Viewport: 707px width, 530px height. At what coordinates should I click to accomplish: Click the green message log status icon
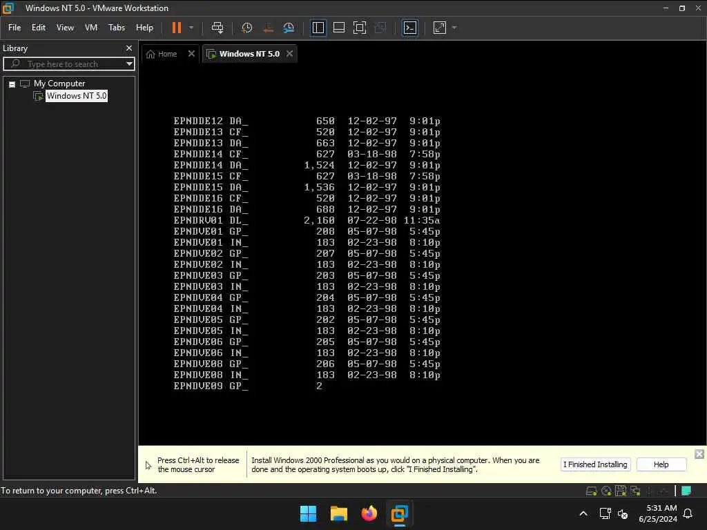click(x=686, y=491)
